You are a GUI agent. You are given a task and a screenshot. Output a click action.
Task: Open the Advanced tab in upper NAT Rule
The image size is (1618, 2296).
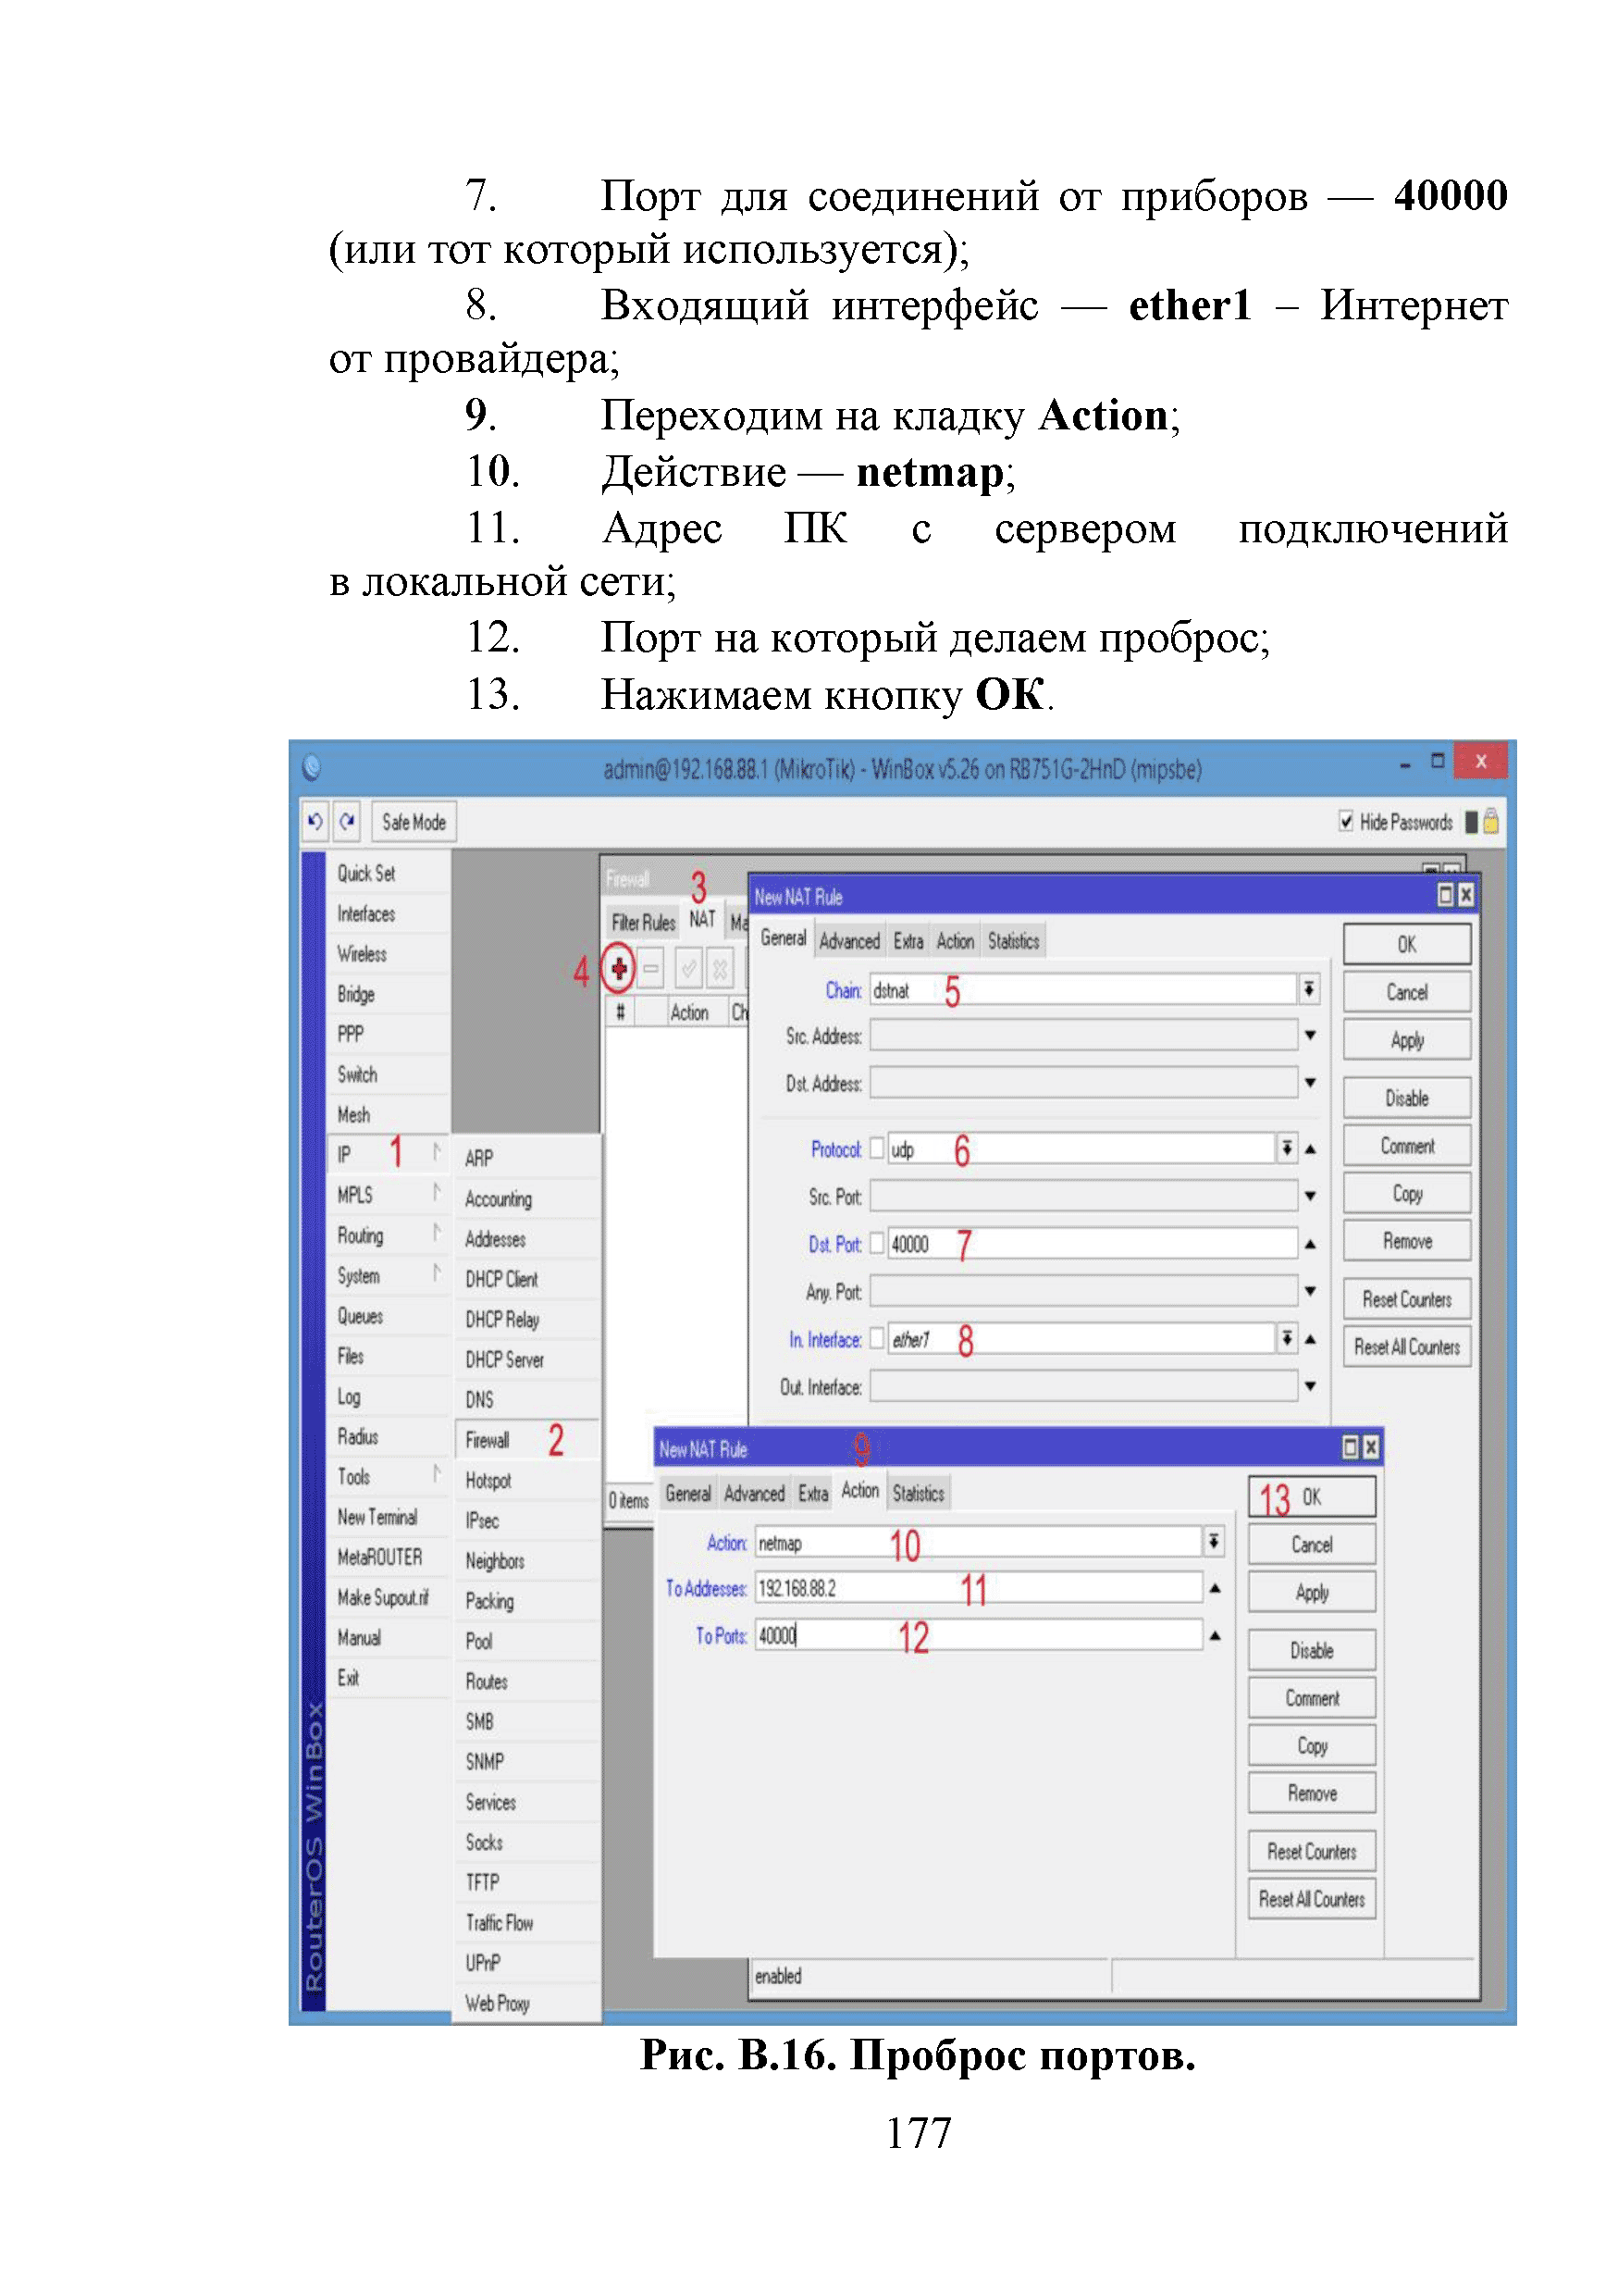[x=848, y=941]
